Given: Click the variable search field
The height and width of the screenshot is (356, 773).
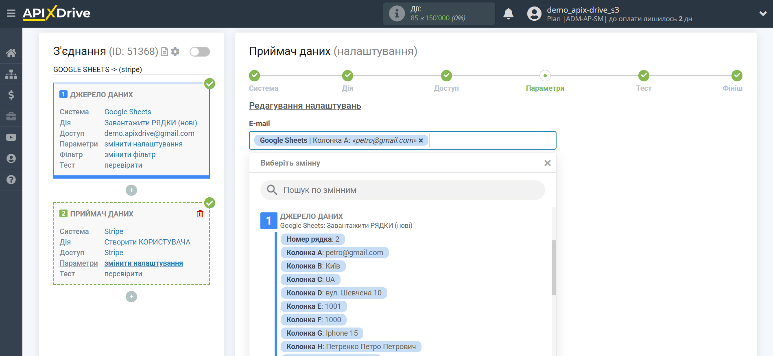Looking at the screenshot, I should [402, 190].
